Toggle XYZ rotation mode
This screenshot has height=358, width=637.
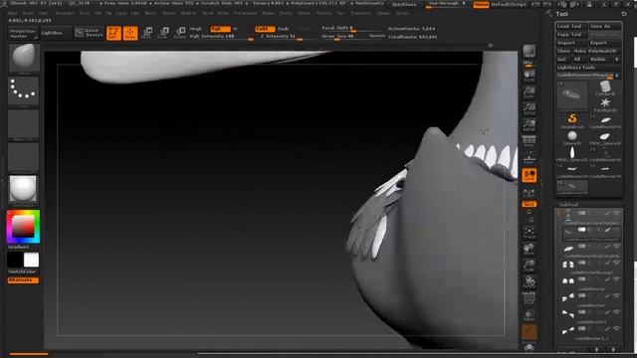[x=529, y=204]
